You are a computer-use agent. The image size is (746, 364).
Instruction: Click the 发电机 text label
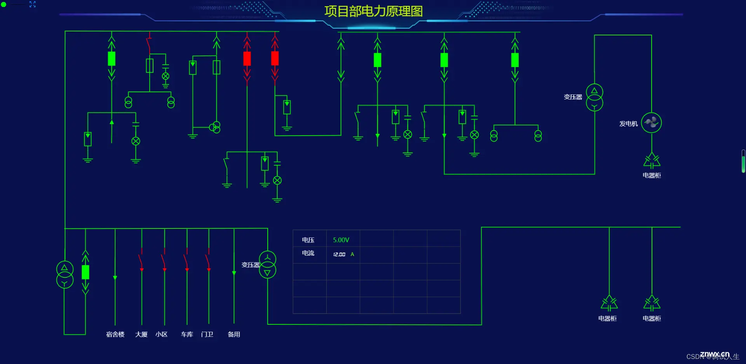628,124
